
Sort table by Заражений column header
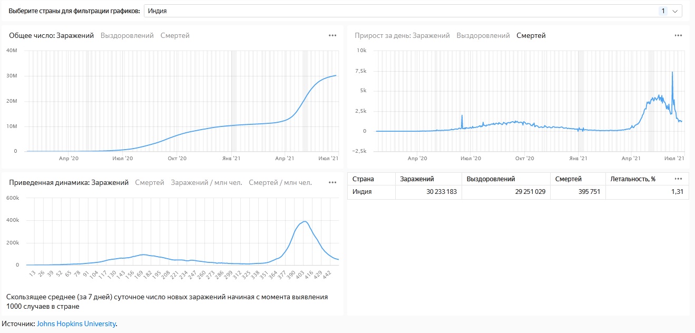tap(417, 179)
